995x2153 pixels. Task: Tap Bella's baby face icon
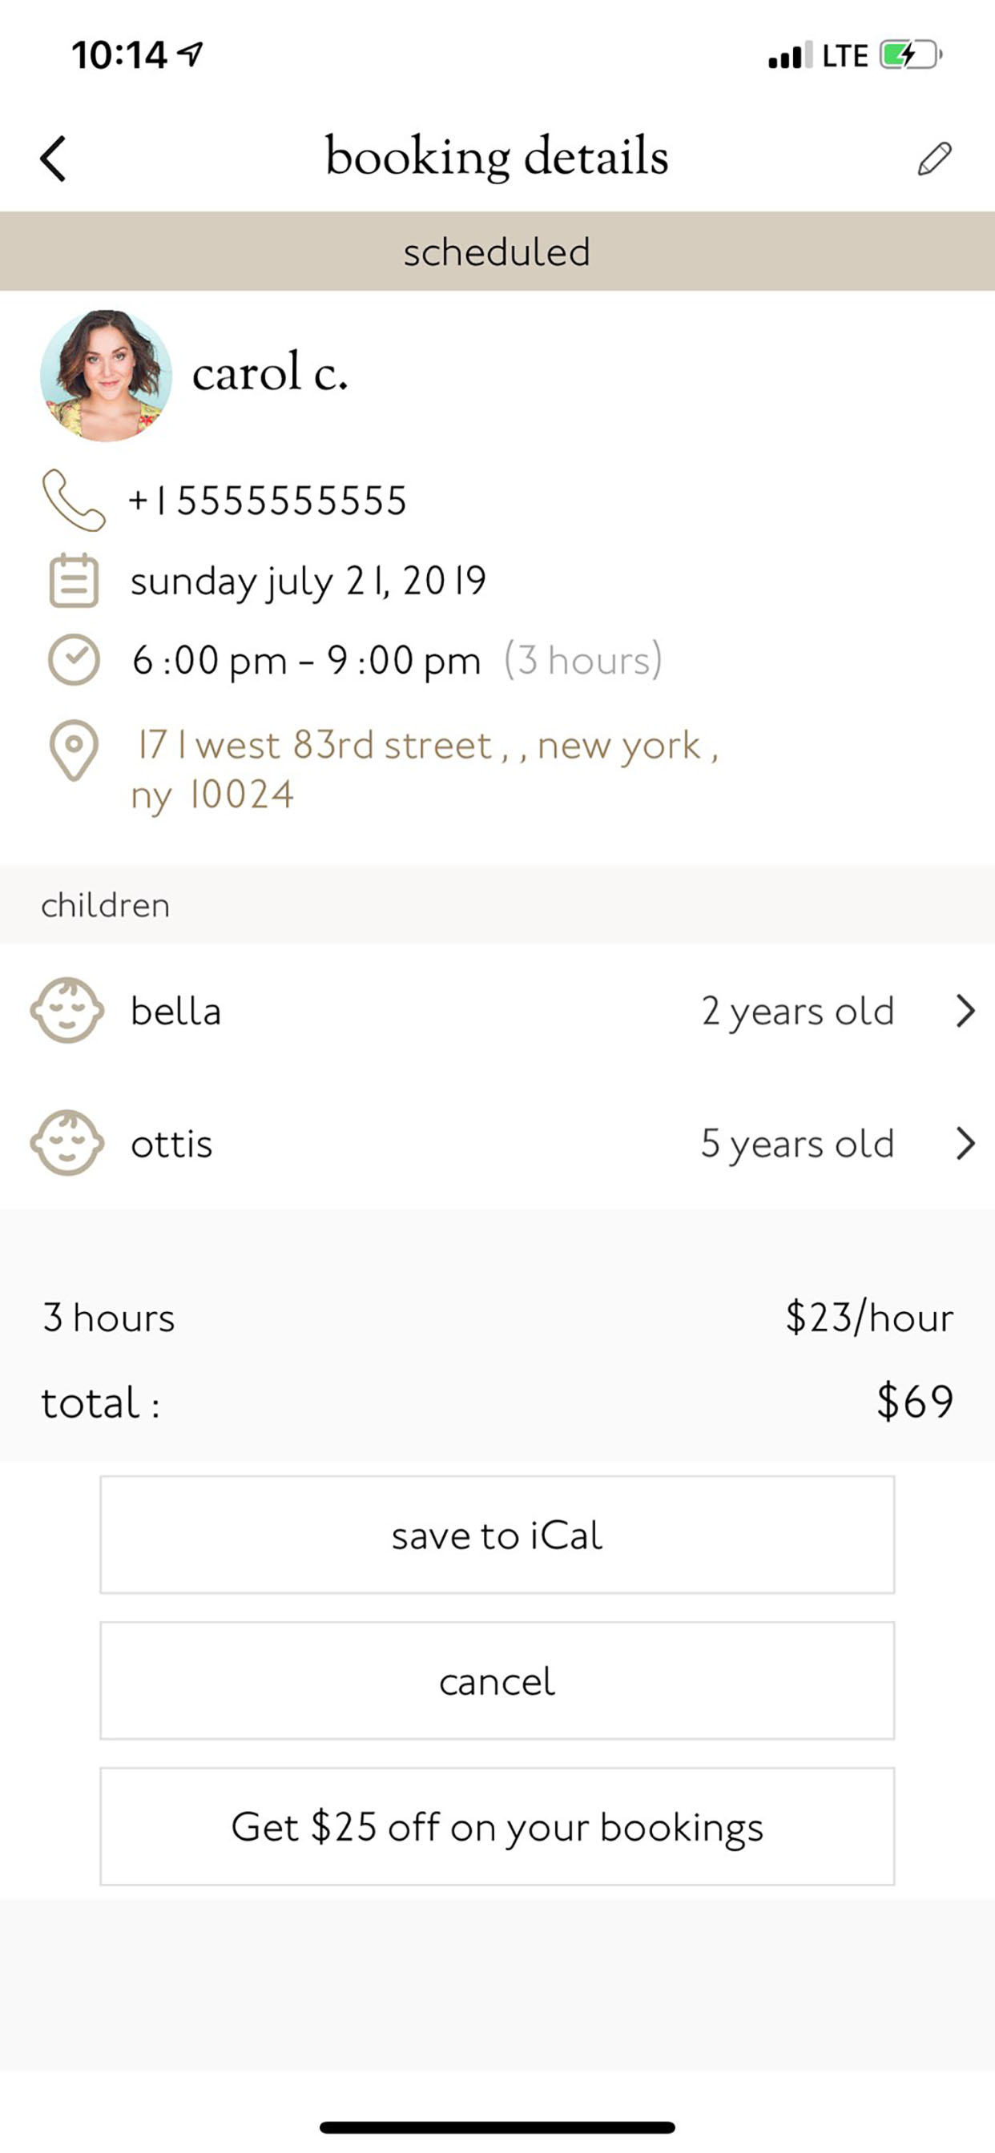tap(66, 1011)
